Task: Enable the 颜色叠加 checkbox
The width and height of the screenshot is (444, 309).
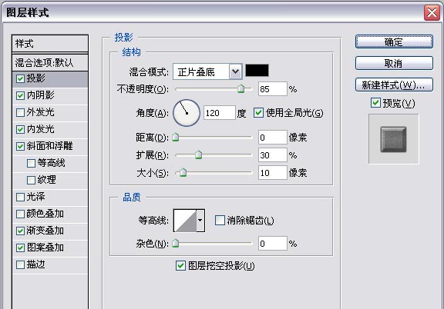Action: pos(20,214)
